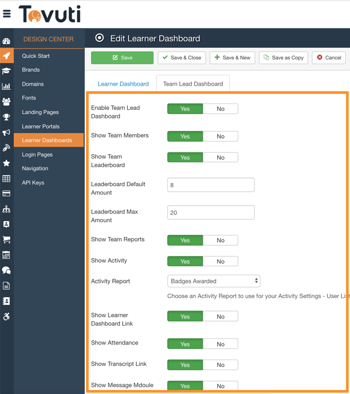The width and height of the screenshot is (350, 394).
Task: Click the Leaderboard Default Amount field
Action: 211,185
